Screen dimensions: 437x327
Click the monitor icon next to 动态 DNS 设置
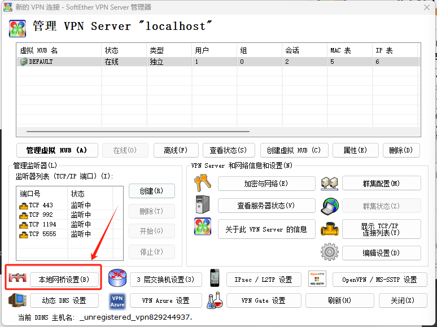point(18,300)
